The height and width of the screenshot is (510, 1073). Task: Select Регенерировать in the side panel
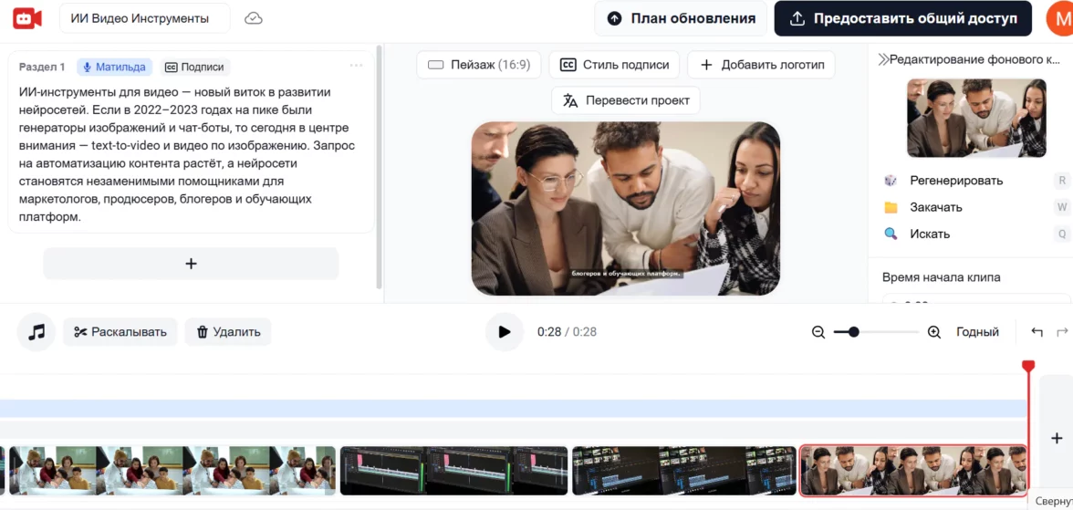point(955,181)
